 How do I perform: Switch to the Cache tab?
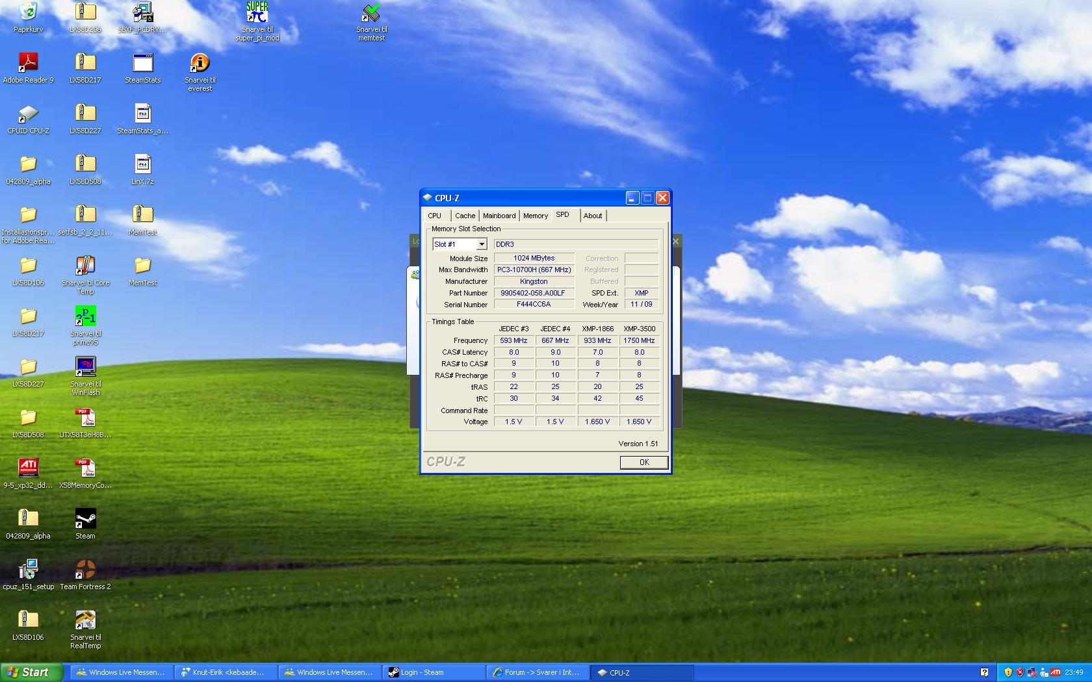point(465,216)
